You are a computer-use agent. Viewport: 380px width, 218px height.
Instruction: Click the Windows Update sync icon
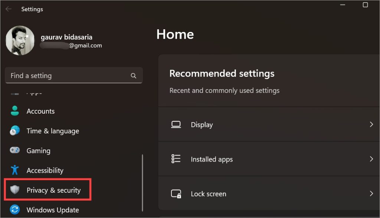pos(15,210)
